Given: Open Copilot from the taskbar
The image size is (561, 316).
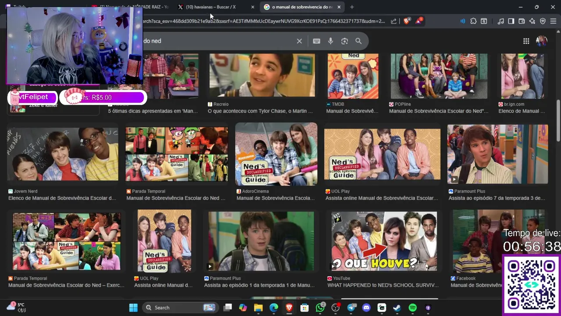Looking at the screenshot, I should coord(243,308).
